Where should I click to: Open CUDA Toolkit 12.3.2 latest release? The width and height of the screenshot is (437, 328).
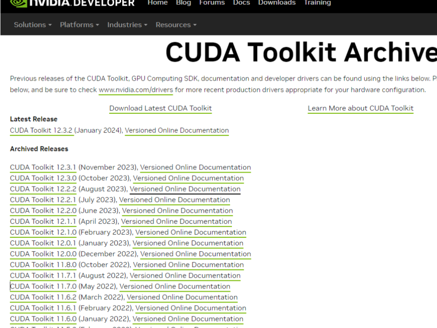(x=41, y=130)
